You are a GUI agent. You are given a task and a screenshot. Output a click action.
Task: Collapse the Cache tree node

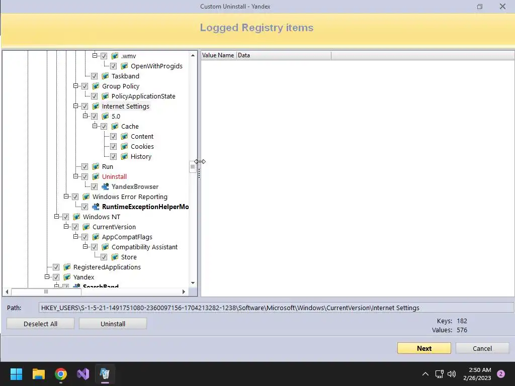[95, 126]
